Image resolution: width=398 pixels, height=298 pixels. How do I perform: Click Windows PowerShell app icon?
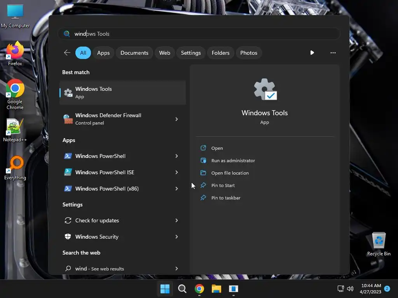click(x=68, y=156)
